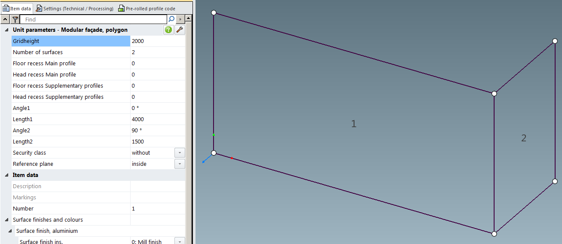Click the filter funnel icon
562x244 pixels.
coord(15,19)
